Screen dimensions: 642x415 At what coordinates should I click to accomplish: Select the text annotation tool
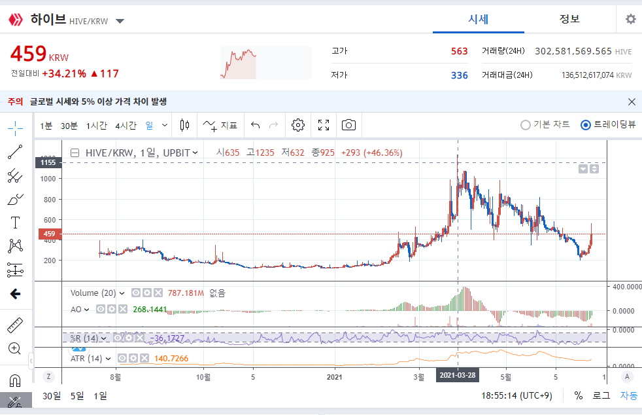click(15, 223)
